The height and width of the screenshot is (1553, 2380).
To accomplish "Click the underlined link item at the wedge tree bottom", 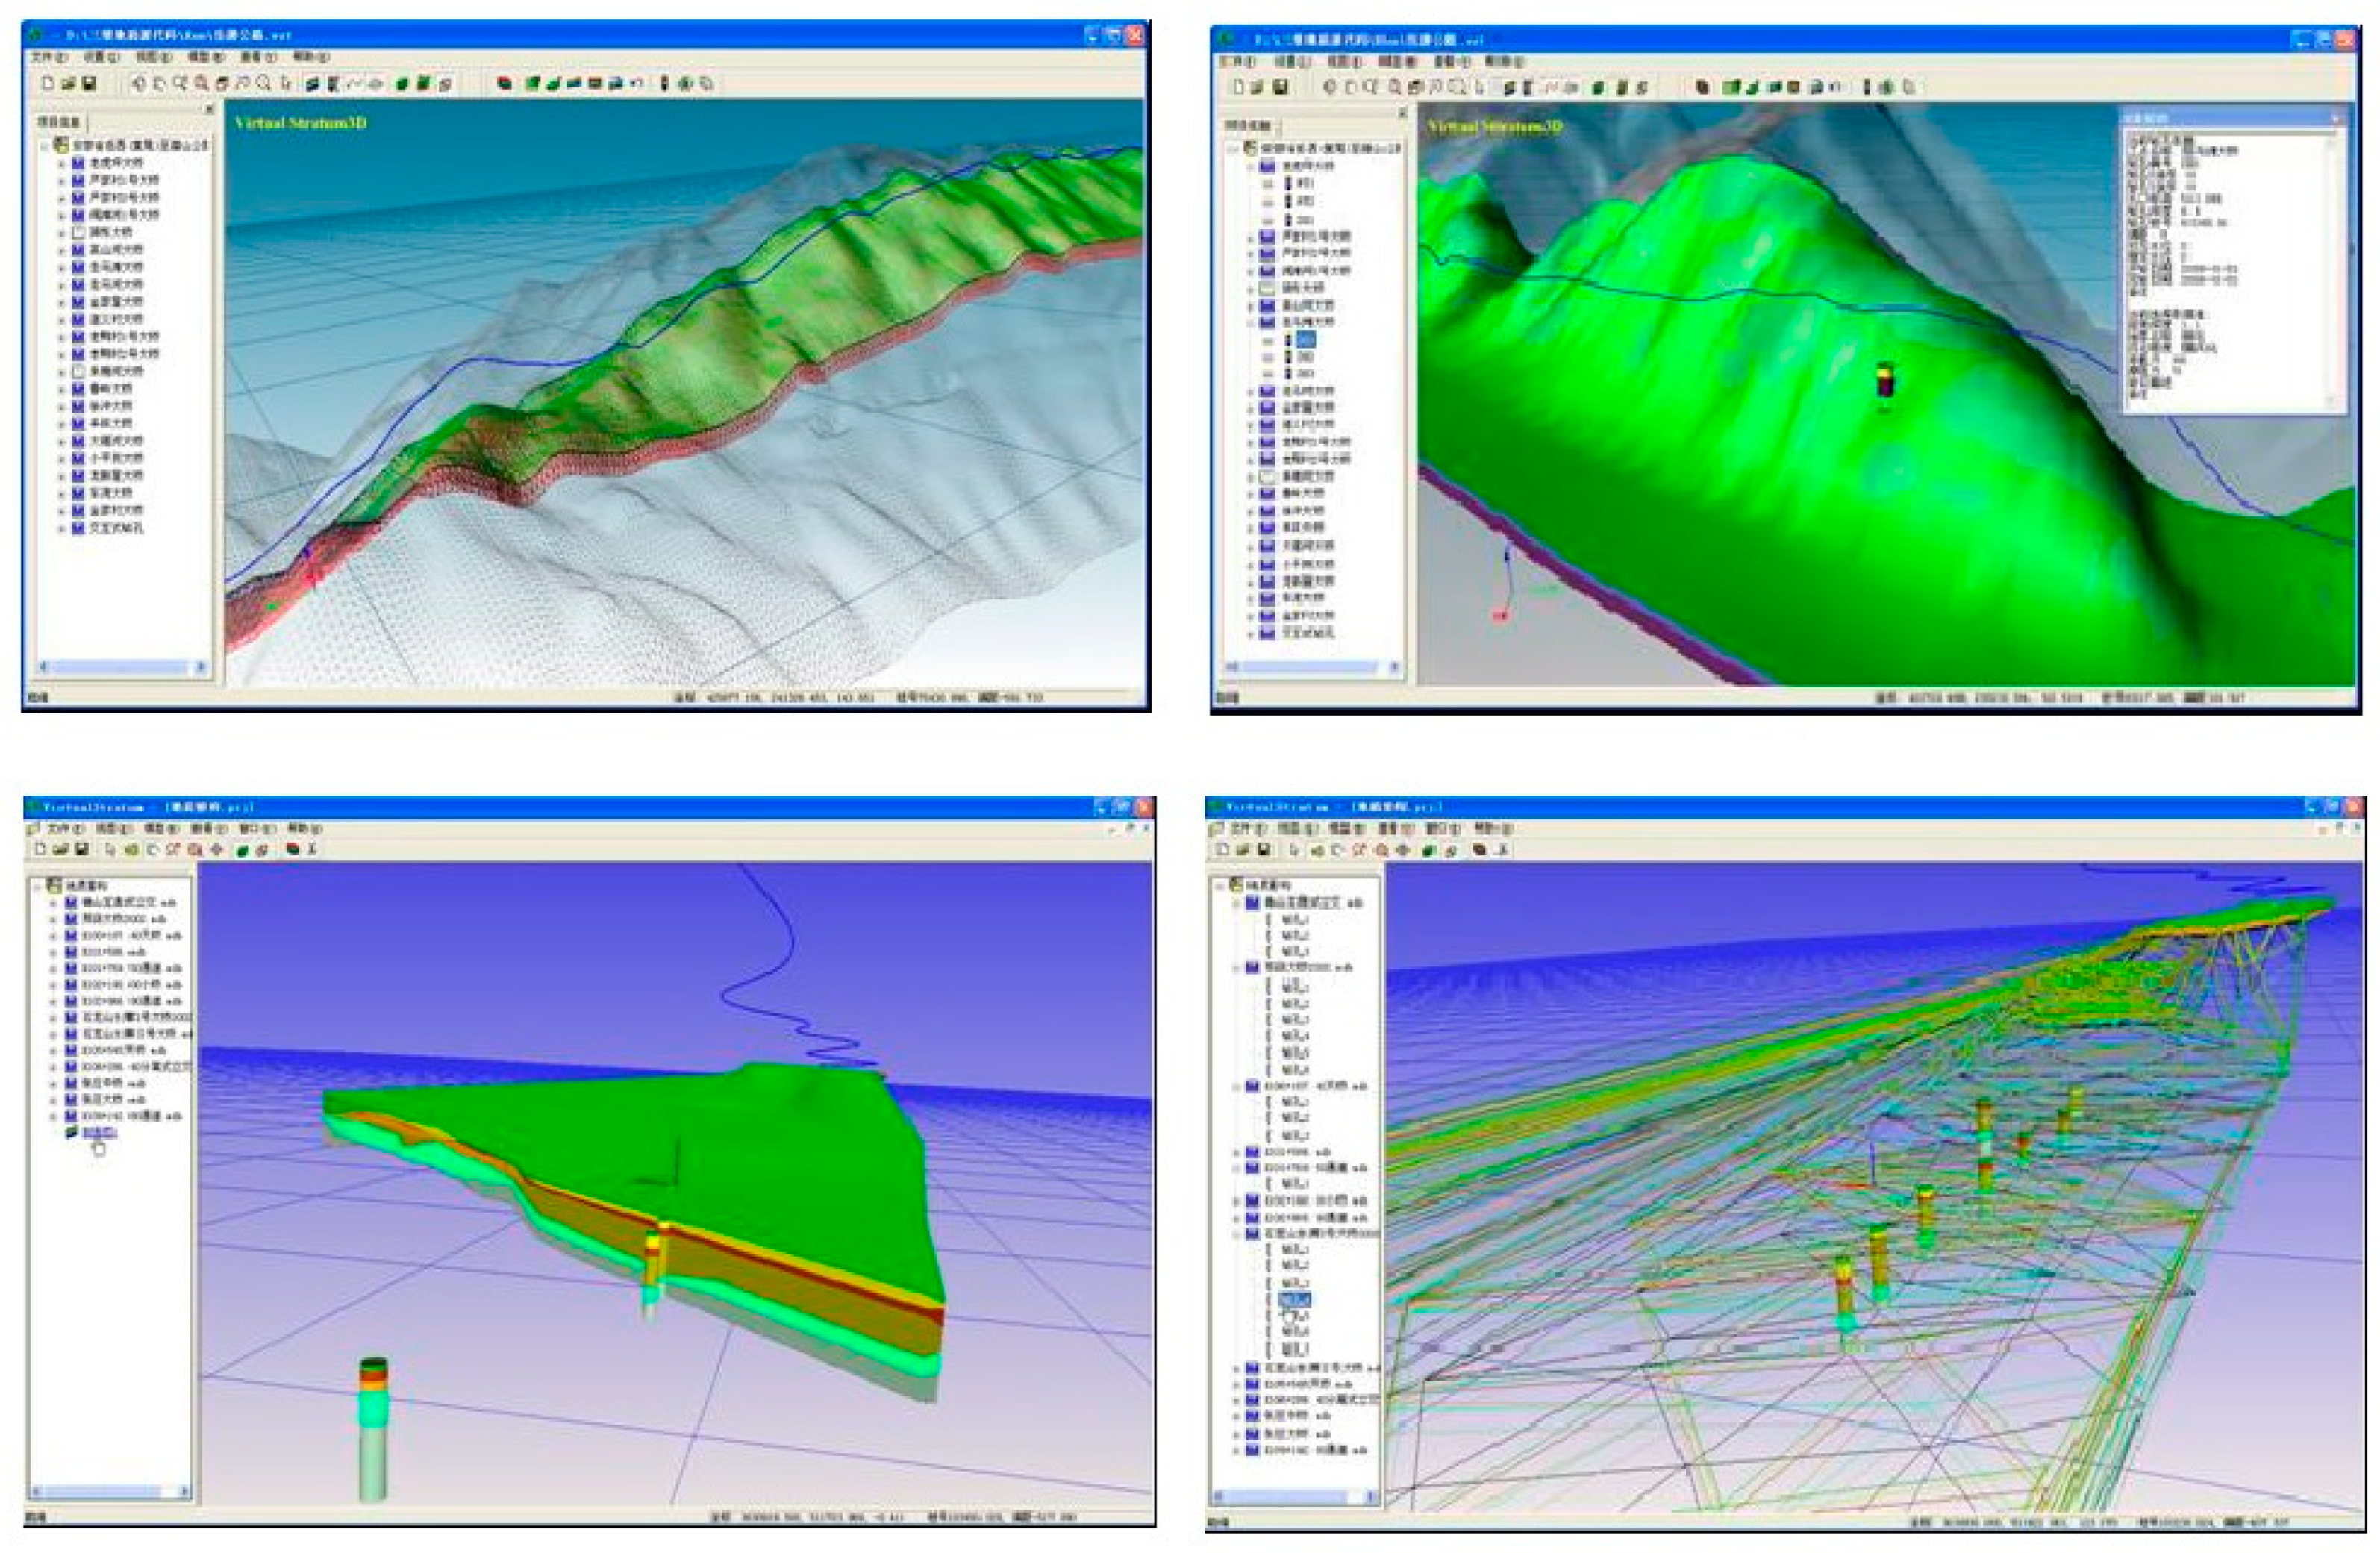I will tap(99, 1132).
